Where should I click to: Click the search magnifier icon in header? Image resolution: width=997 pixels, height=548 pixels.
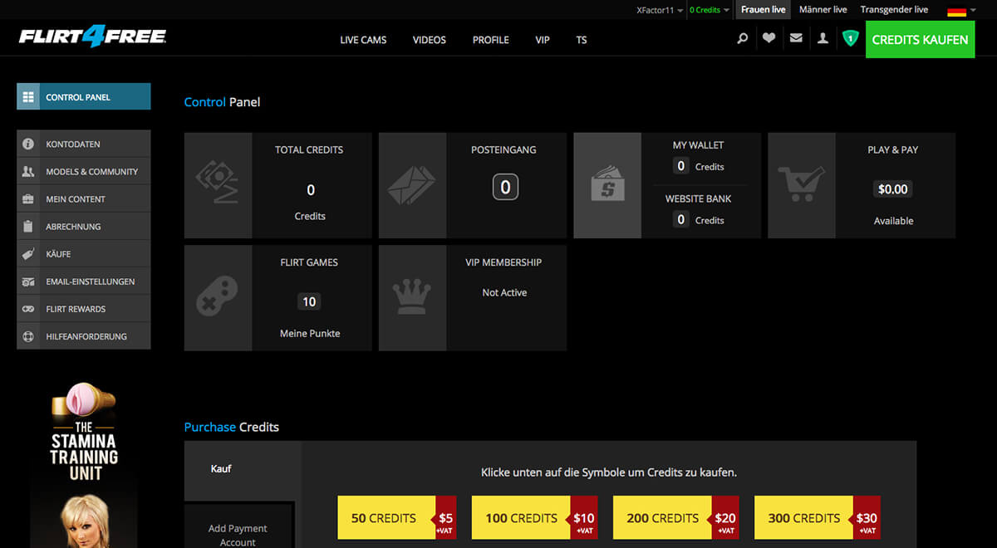coord(743,38)
